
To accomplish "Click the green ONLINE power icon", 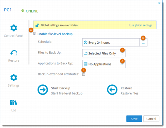I will coord(23,11).
